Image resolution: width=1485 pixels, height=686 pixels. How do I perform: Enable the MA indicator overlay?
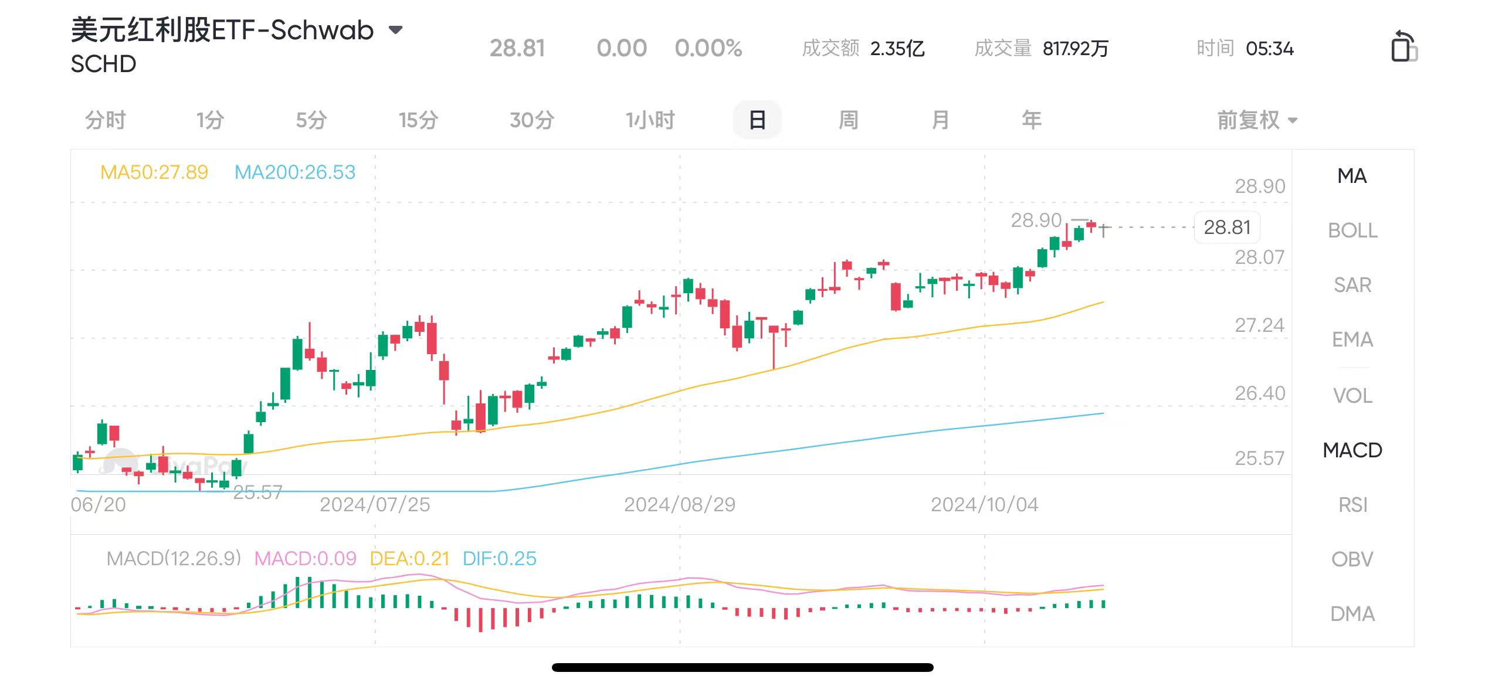pyautogui.click(x=1352, y=176)
